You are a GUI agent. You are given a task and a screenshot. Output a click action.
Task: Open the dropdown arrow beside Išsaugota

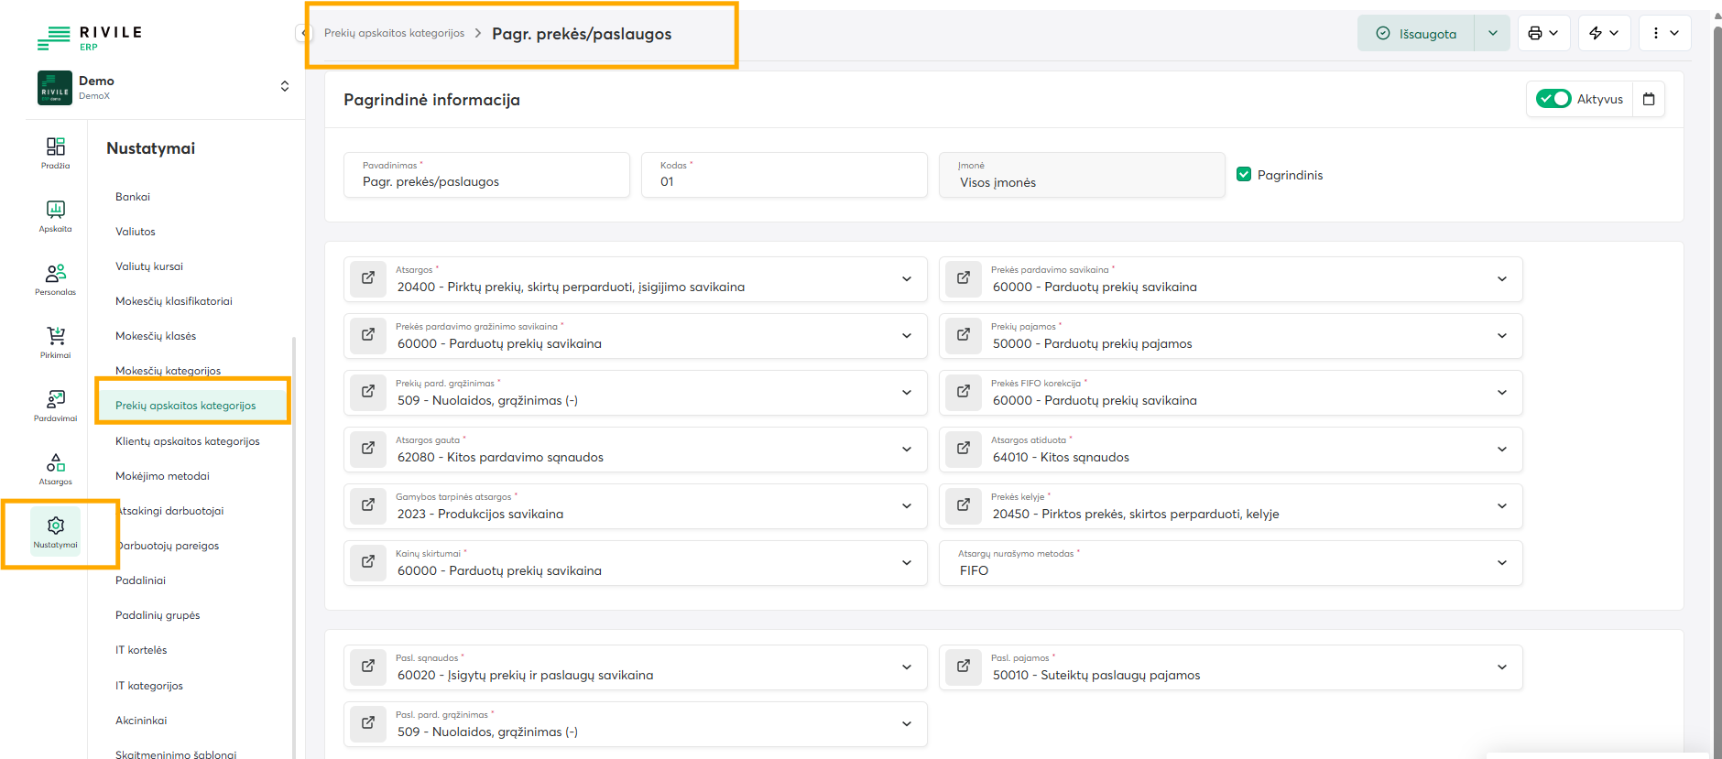(1492, 34)
